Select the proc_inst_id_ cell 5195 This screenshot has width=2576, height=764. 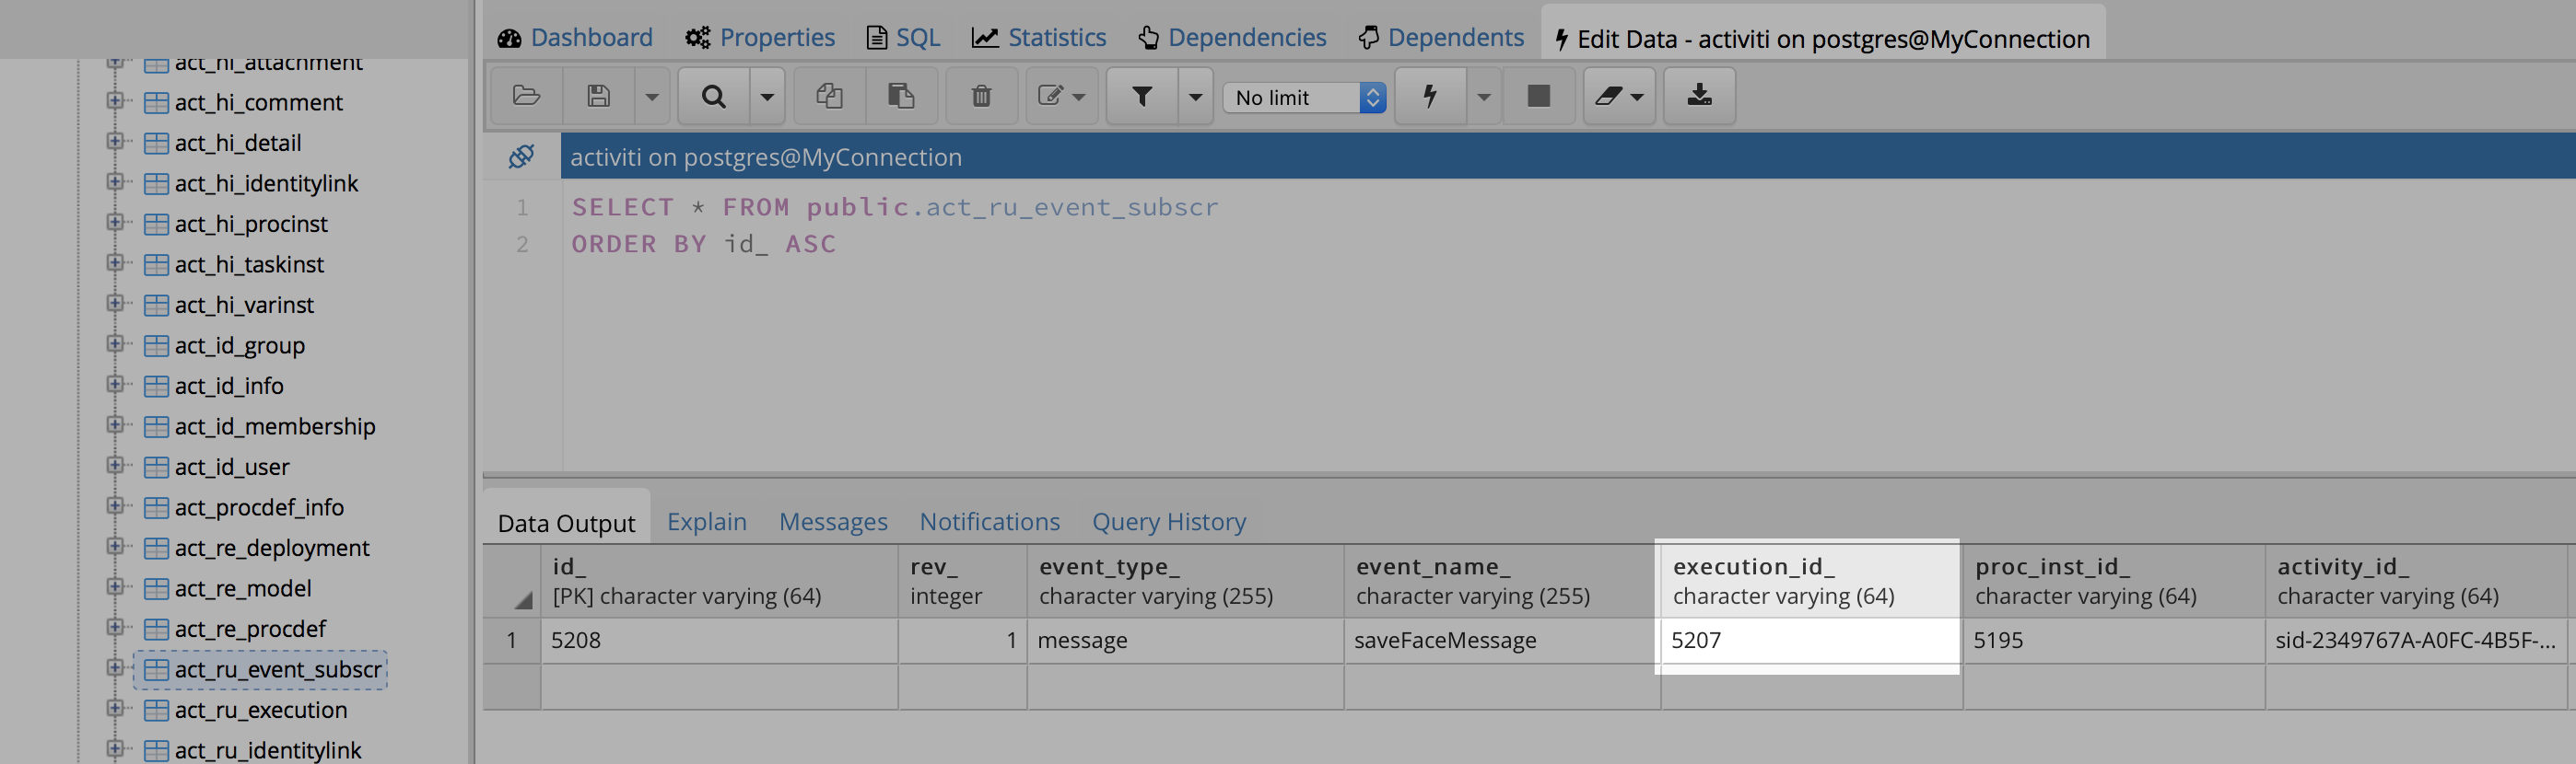click(x=2113, y=640)
